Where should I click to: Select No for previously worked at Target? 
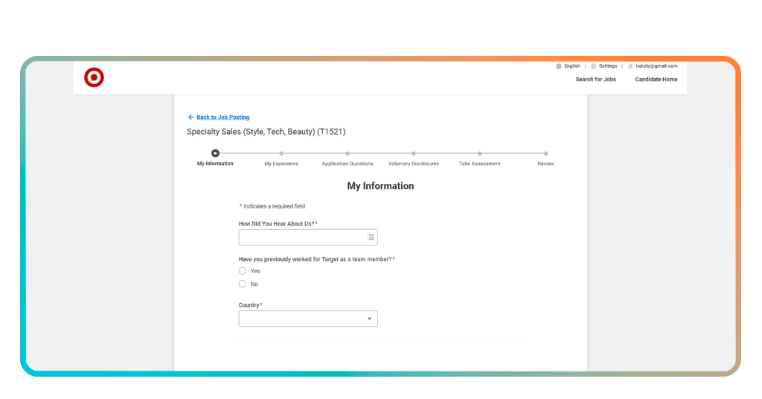point(243,284)
